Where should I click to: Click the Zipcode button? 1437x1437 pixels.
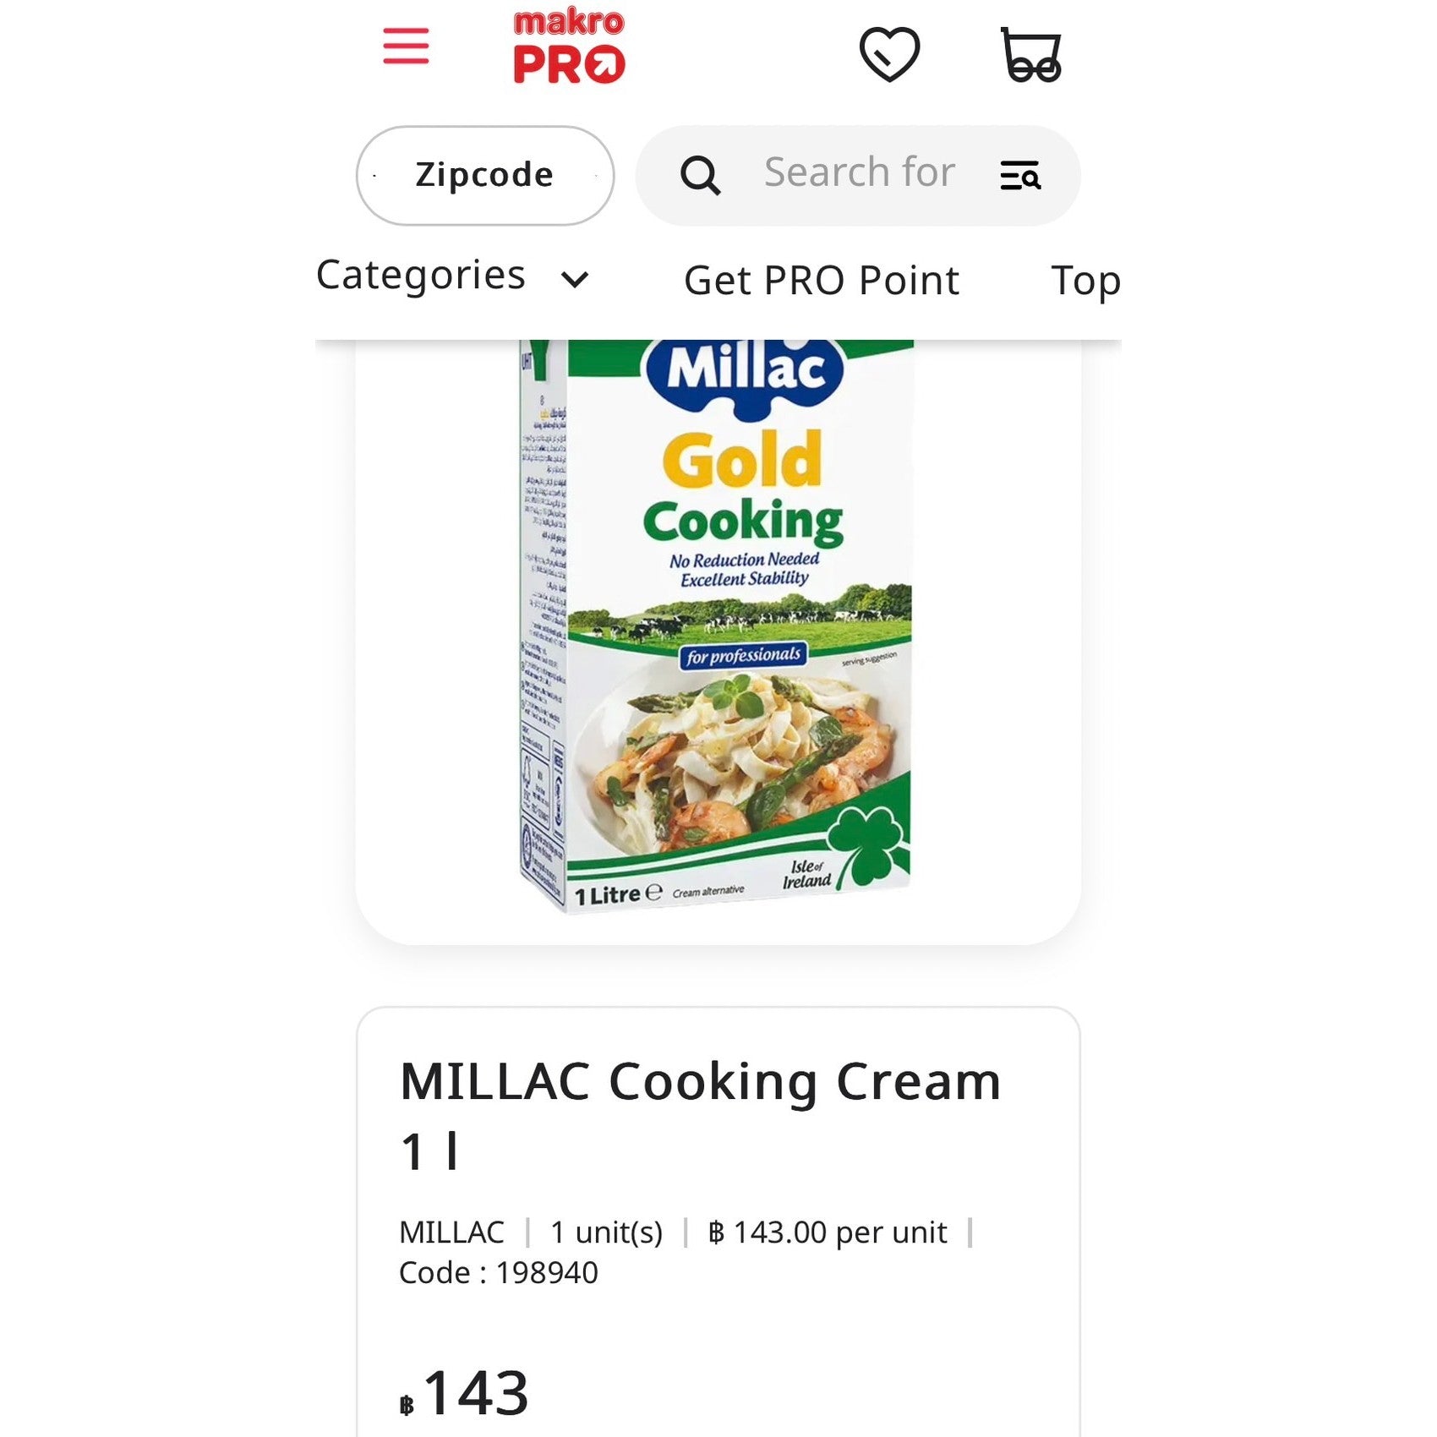pyautogui.click(x=484, y=176)
